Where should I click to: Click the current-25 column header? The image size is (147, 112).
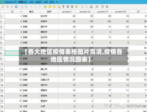pos(120,12)
